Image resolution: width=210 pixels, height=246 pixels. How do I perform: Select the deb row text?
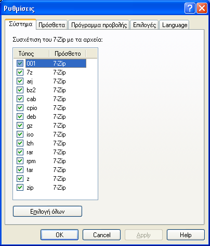(31, 117)
